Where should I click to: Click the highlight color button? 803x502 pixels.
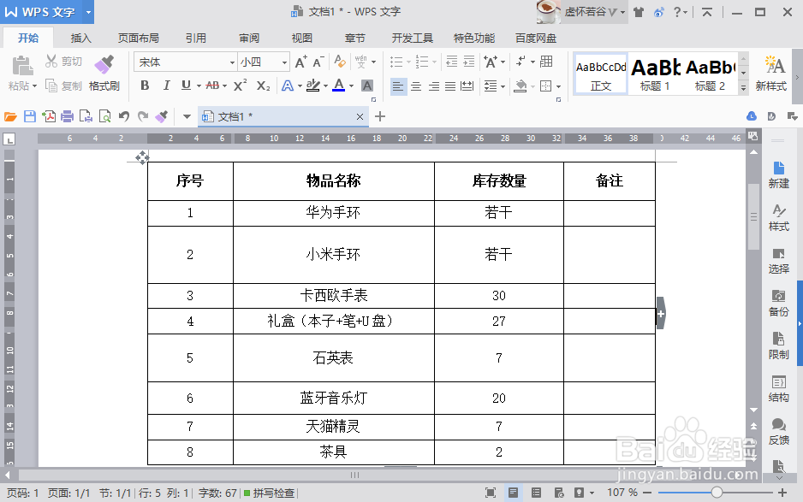pos(313,86)
